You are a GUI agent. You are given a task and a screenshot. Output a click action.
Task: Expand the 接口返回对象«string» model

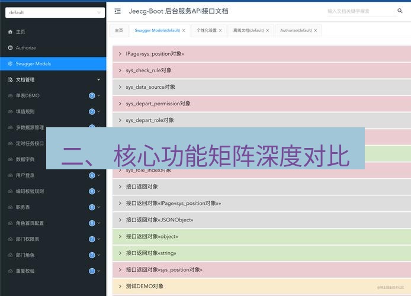(262, 253)
